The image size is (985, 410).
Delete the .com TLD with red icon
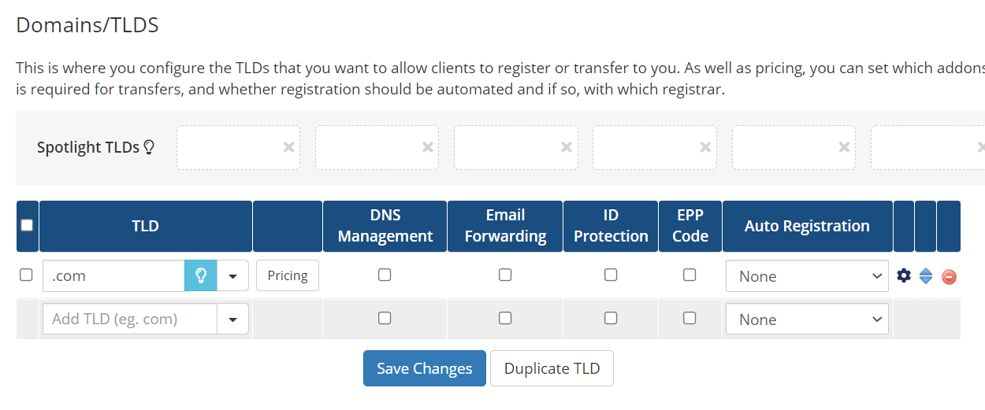[x=949, y=276]
